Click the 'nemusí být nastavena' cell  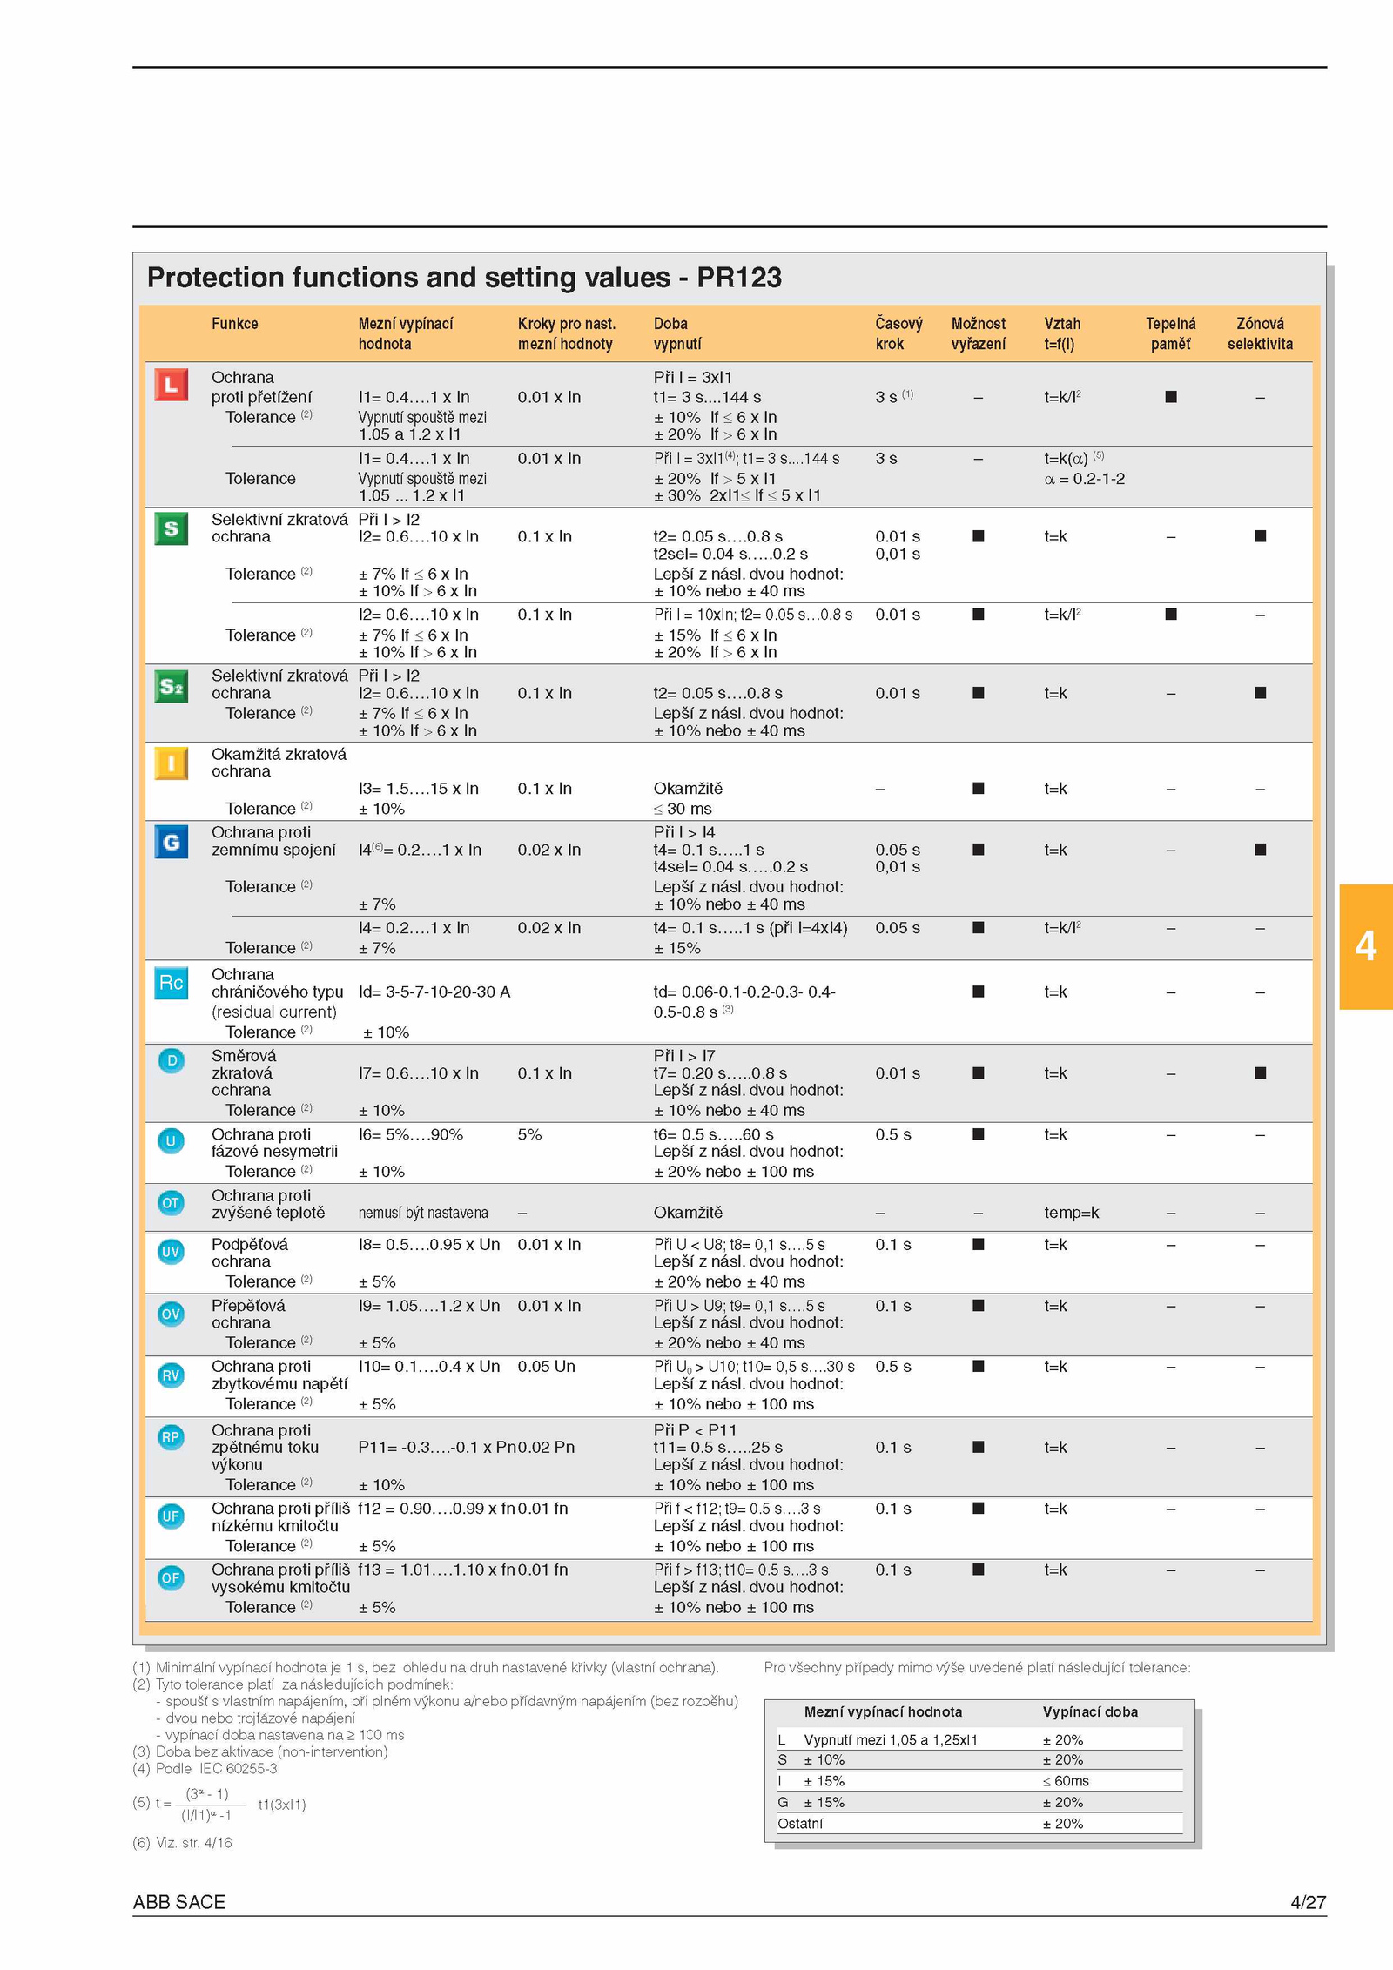point(423,1213)
